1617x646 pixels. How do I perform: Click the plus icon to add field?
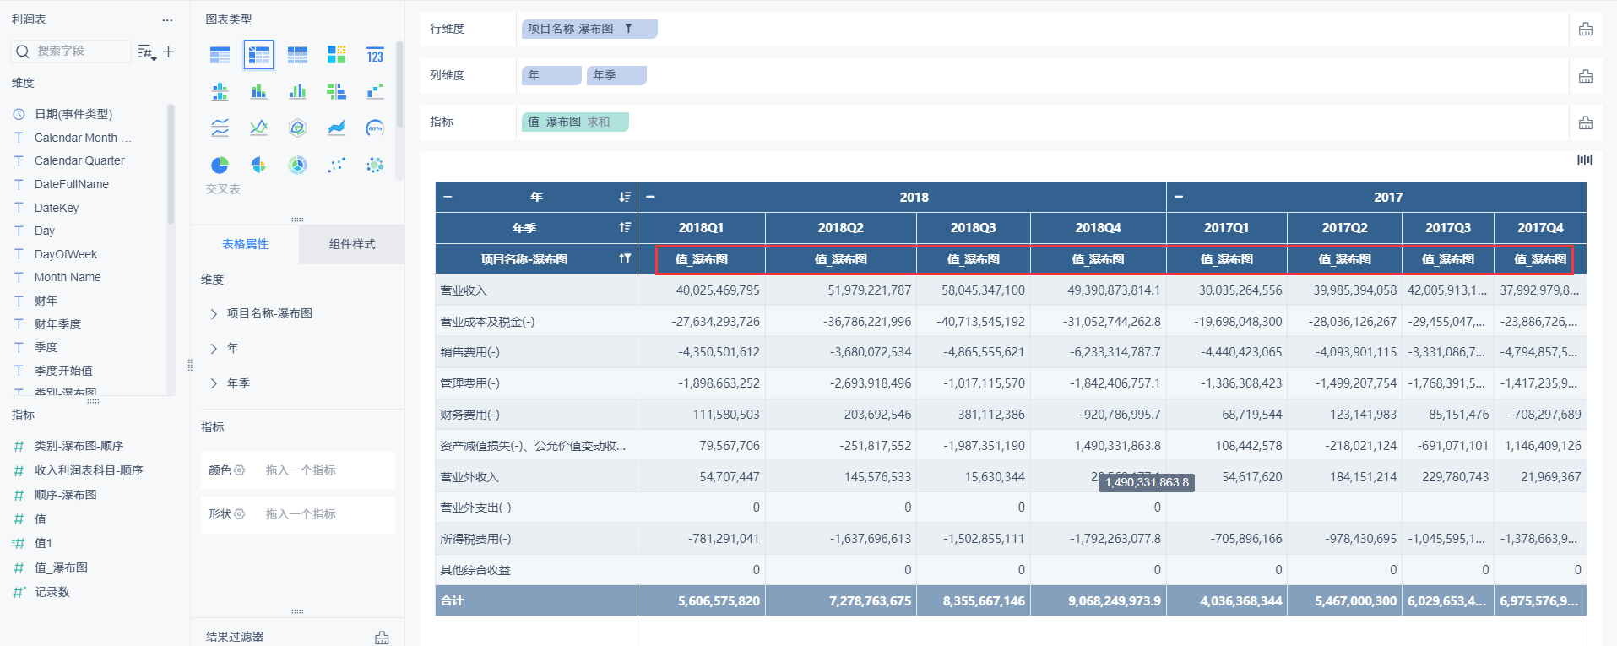click(x=169, y=52)
